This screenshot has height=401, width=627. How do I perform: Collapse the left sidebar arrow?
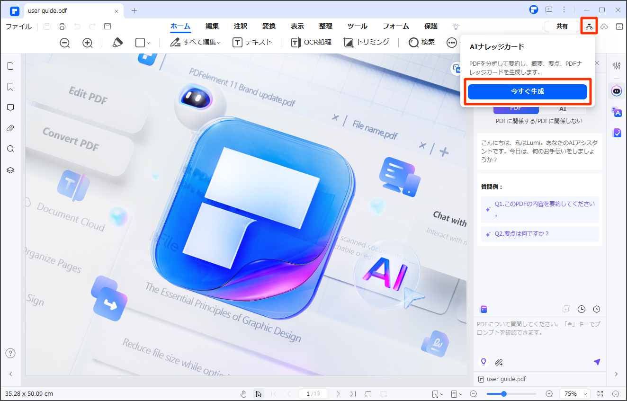point(10,374)
